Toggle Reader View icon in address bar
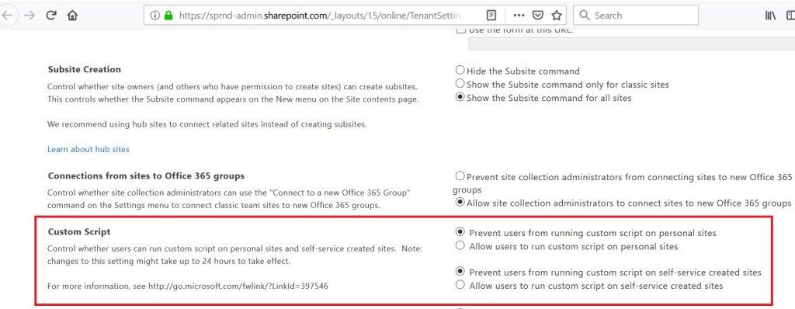This screenshot has width=795, height=309. (491, 16)
